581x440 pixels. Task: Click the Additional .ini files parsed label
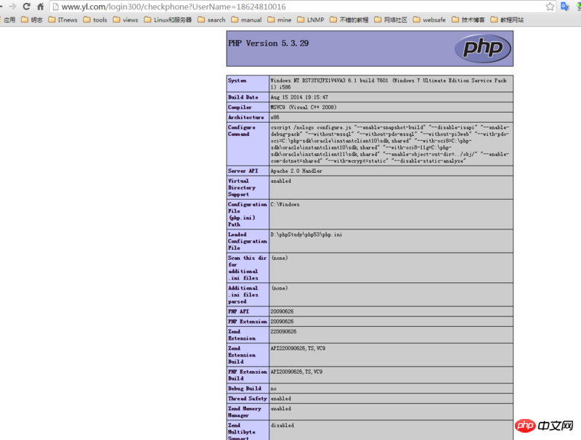coord(243,295)
